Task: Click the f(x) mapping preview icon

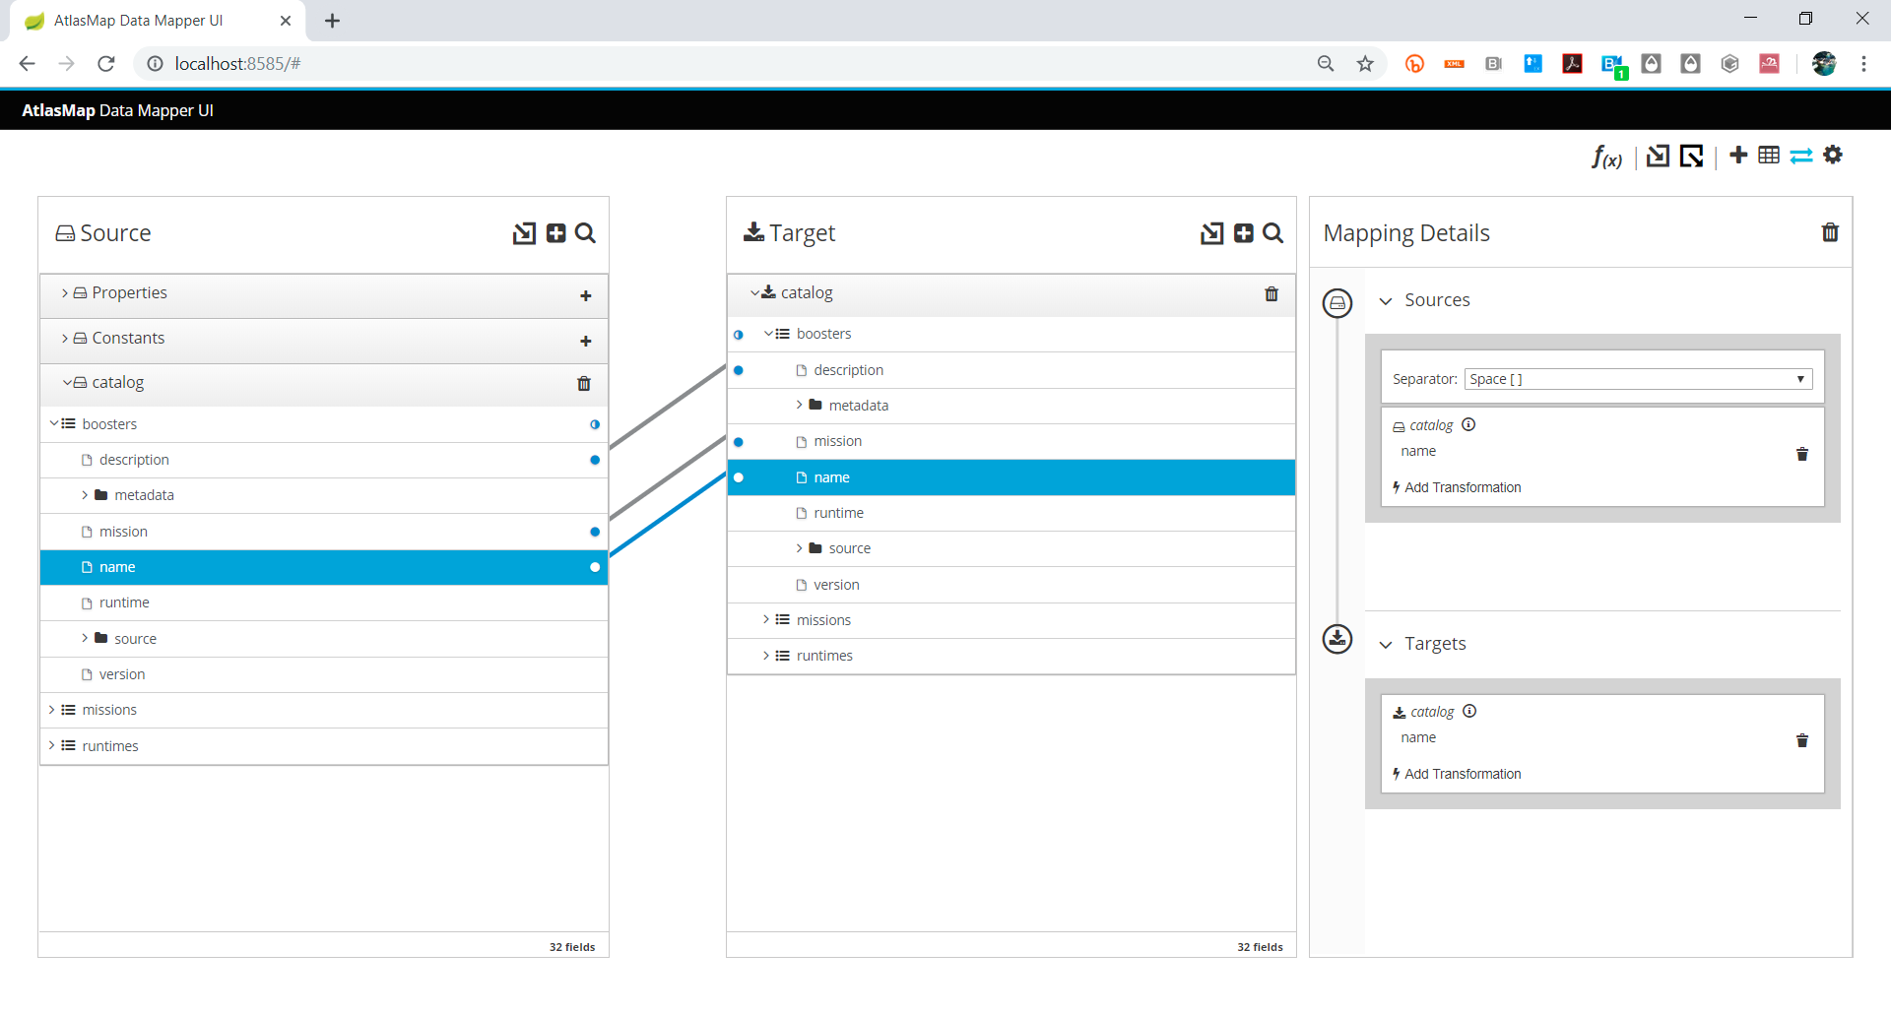Action: click(1605, 157)
